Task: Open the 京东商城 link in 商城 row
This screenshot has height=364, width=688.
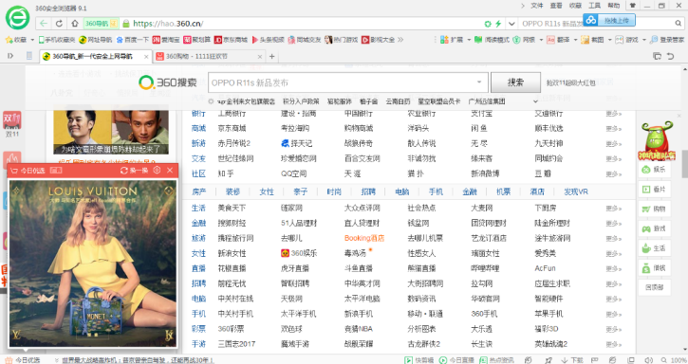Action: pyautogui.click(x=232, y=128)
